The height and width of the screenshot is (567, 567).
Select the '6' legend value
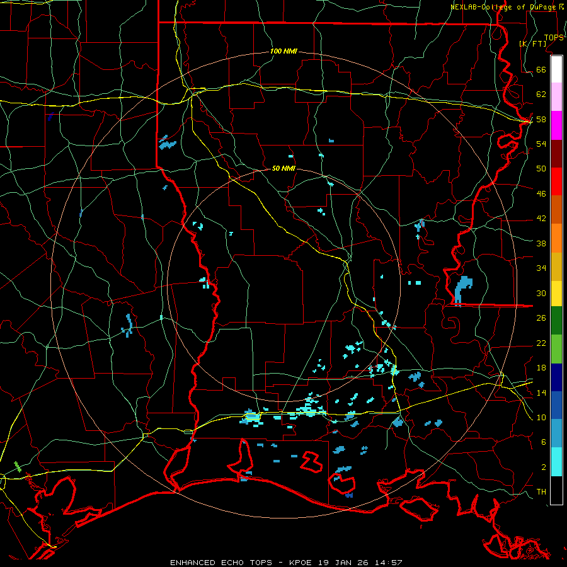point(544,442)
